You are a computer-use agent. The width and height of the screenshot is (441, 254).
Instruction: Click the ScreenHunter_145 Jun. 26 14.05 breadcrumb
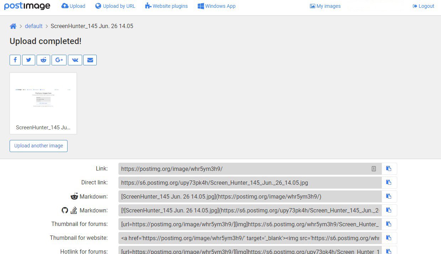point(92,26)
